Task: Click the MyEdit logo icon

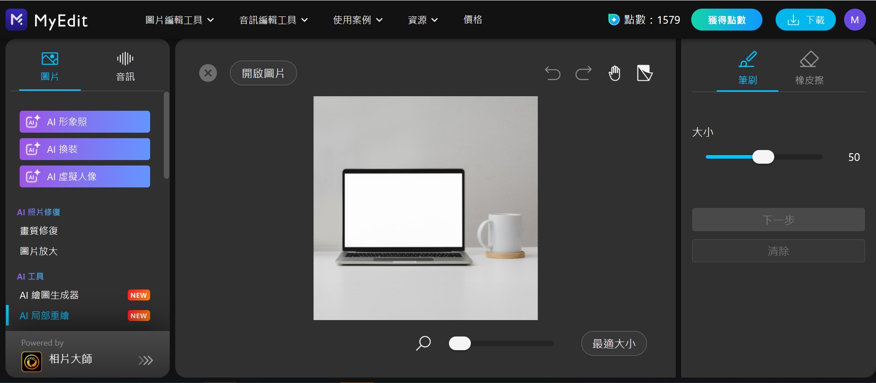Action: [x=16, y=20]
